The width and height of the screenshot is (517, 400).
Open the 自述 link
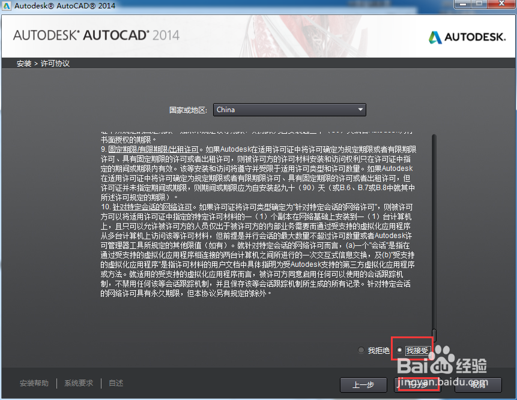[x=116, y=383]
